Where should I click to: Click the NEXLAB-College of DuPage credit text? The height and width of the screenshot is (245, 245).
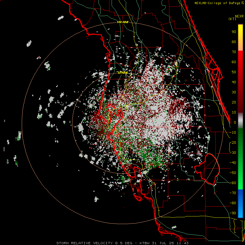click(219, 3)
